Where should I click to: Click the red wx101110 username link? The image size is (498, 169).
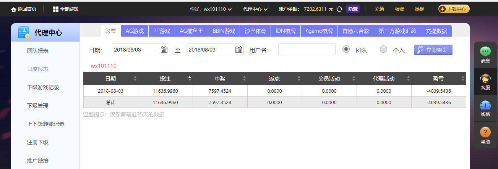104,66
